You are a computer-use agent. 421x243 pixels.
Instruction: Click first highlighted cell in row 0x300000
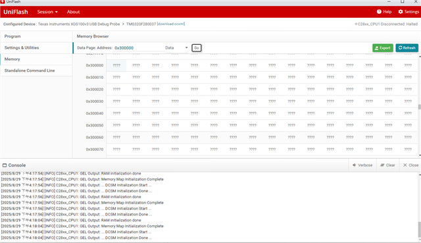coord(116,65)
